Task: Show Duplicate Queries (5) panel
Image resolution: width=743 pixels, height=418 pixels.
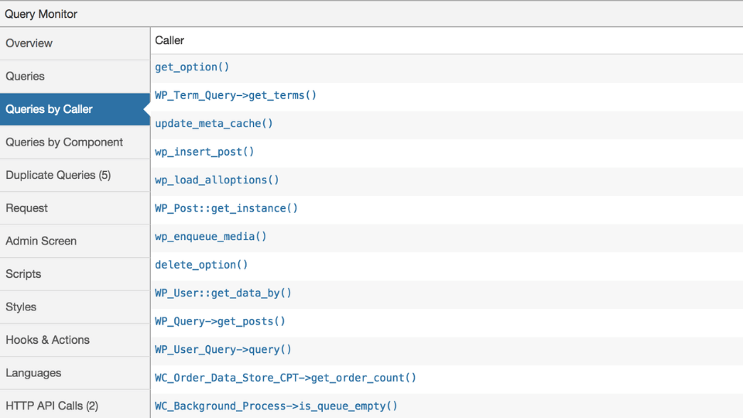Action: [x=75, y=176]
